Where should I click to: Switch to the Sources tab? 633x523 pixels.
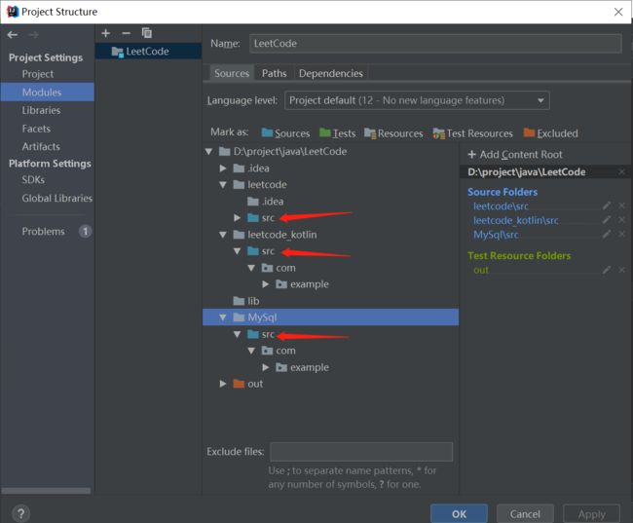point(232,73)
